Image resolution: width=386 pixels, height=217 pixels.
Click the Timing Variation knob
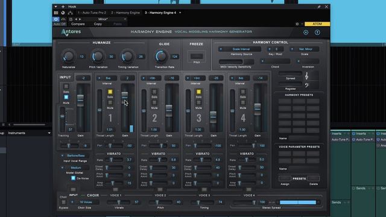click(x=127, y=56)
